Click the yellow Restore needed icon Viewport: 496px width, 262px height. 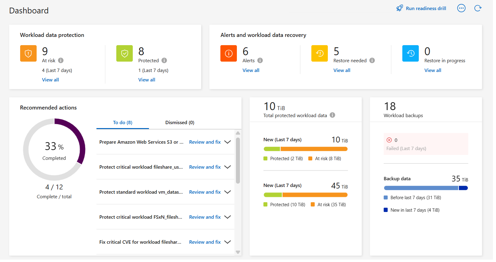coord(319,53)
